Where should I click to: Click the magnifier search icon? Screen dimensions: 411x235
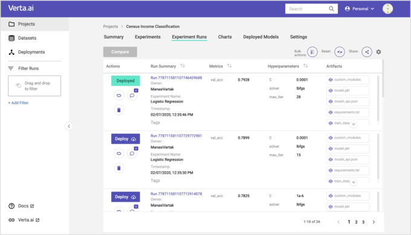[x=331, y=8]
